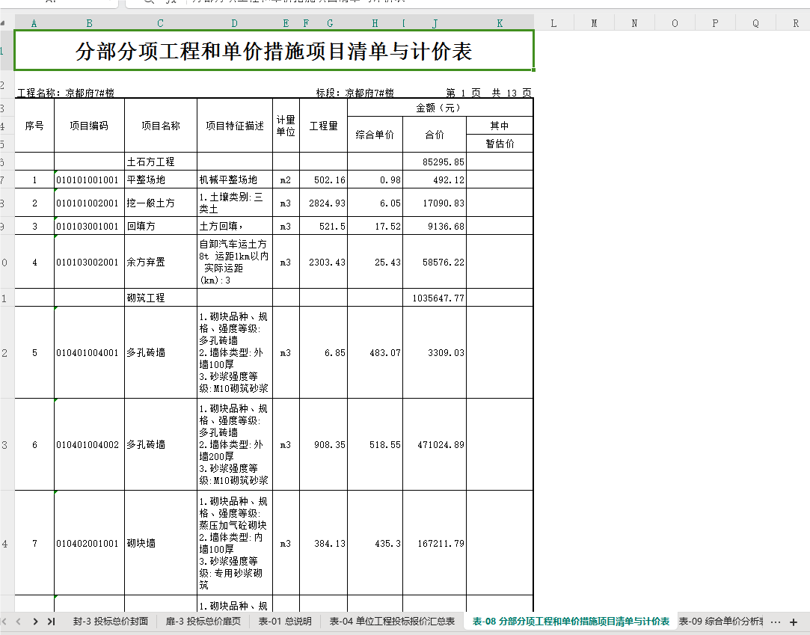Select the cell with code 010101001001
810x635 pixels.
89,180
